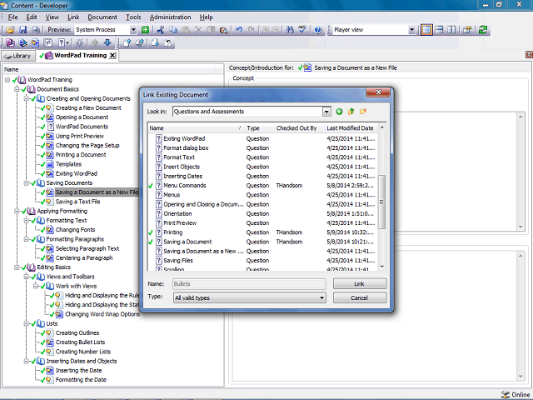Click the Link Section icon in second toolbar
Image resolution: width=533 pixels, height=400 pixels.
coord(22,42)
